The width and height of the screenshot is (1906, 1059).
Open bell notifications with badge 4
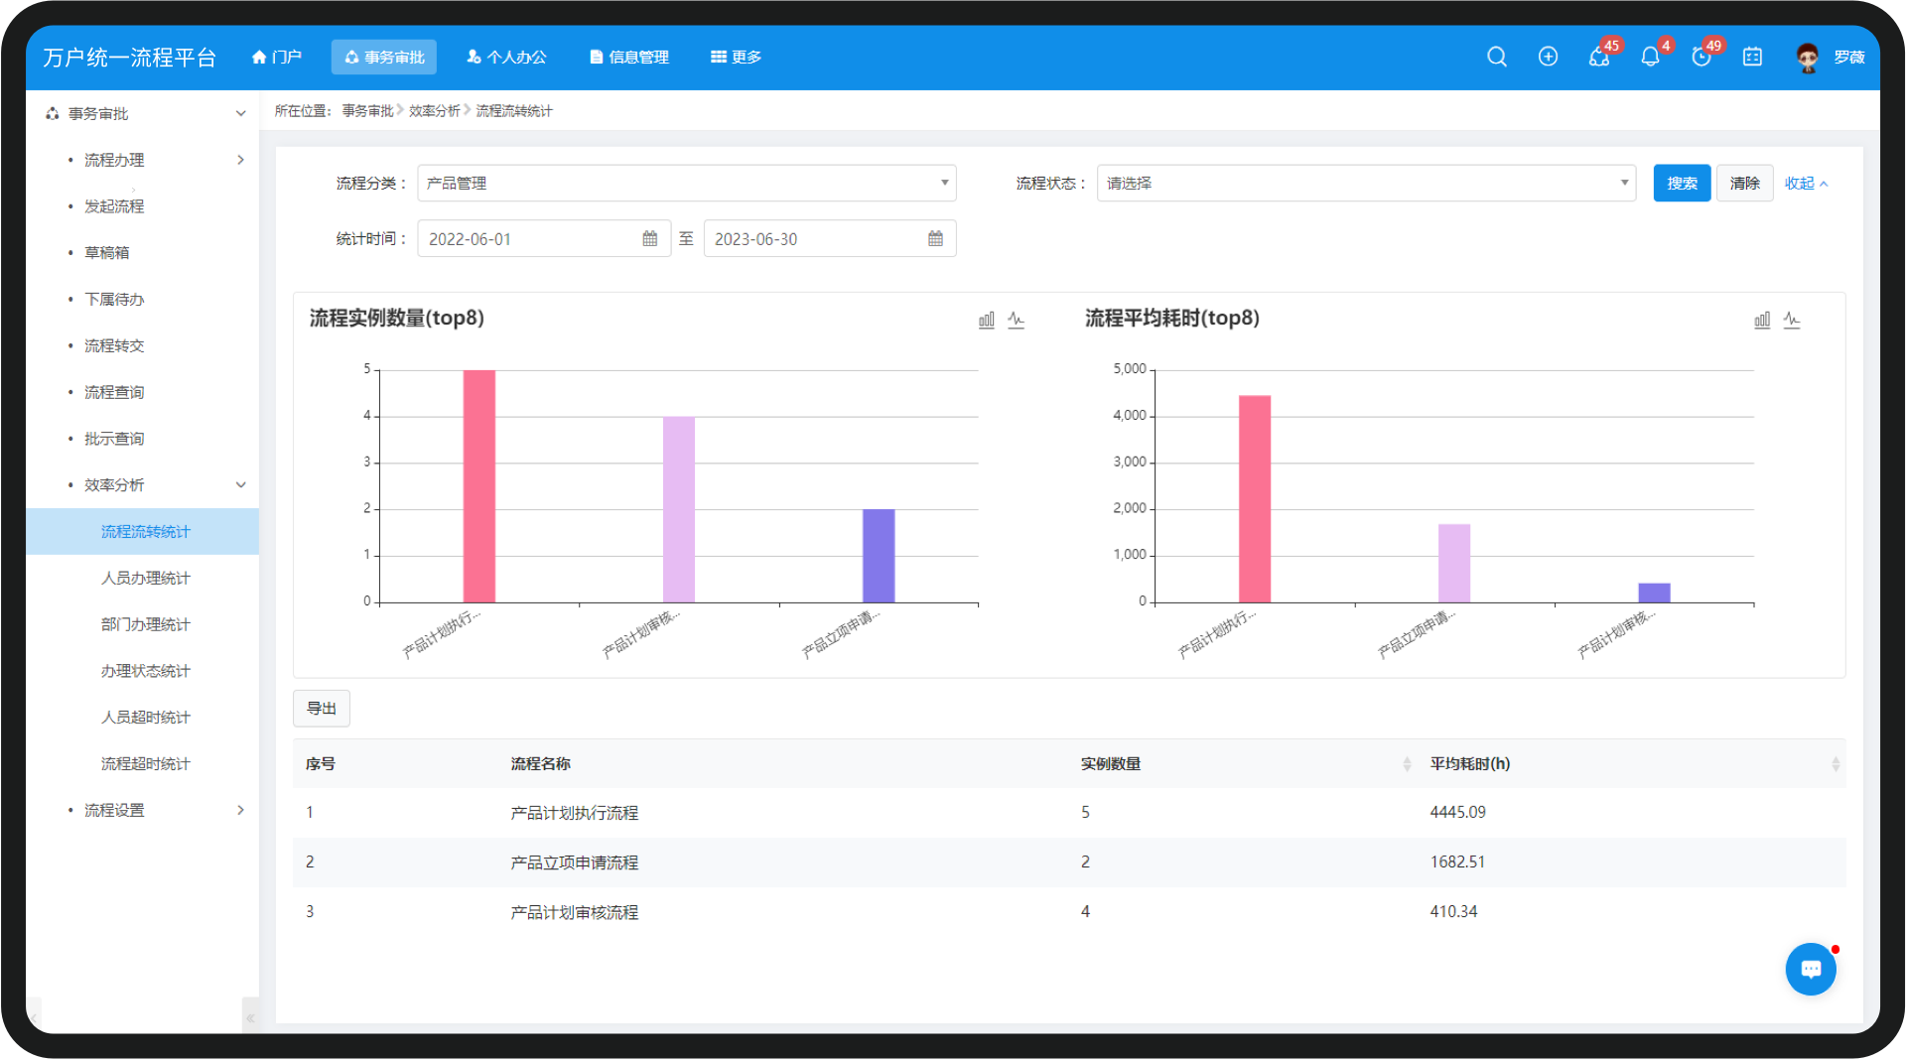(1650, 57)
